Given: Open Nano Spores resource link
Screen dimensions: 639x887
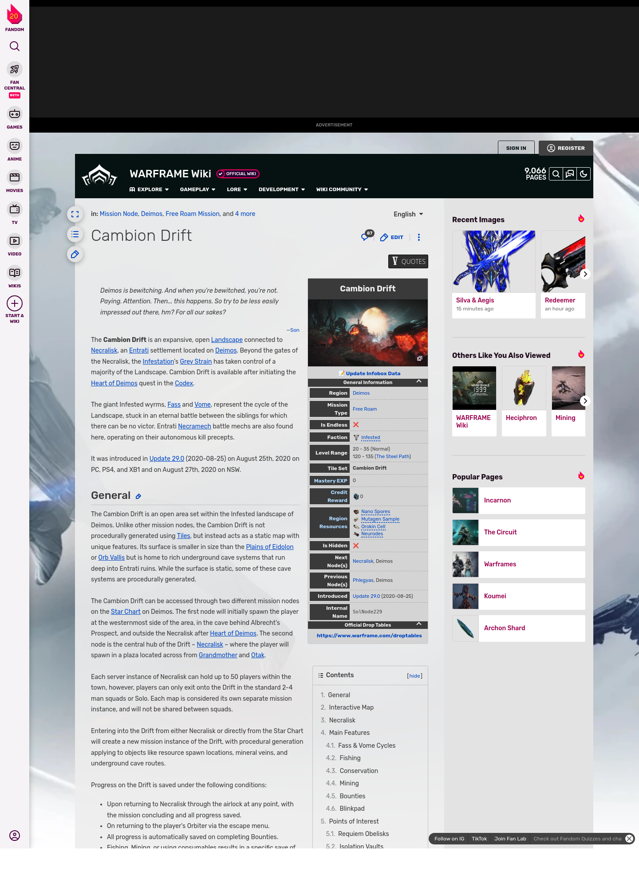Looking at the screenshot, I should pyautogui.click(x=375, y=511).
